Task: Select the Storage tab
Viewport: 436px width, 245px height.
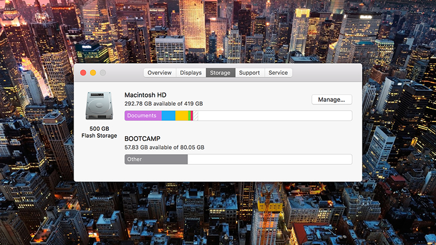Action: tap(220, 73)
